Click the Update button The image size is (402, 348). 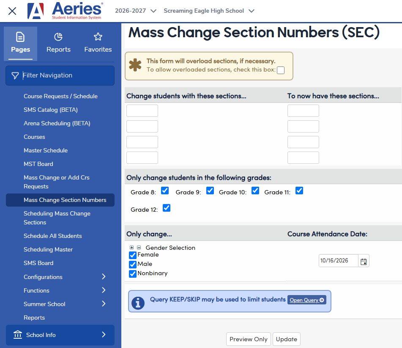click(287, 339)
